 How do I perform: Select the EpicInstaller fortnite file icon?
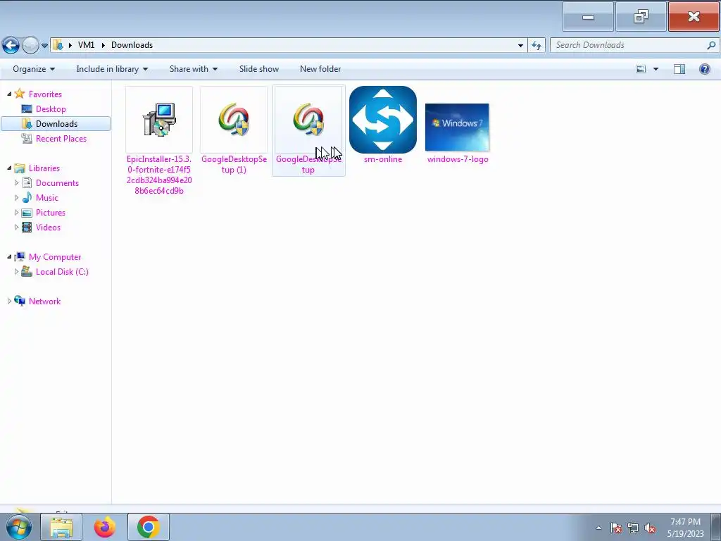(159, 120)
